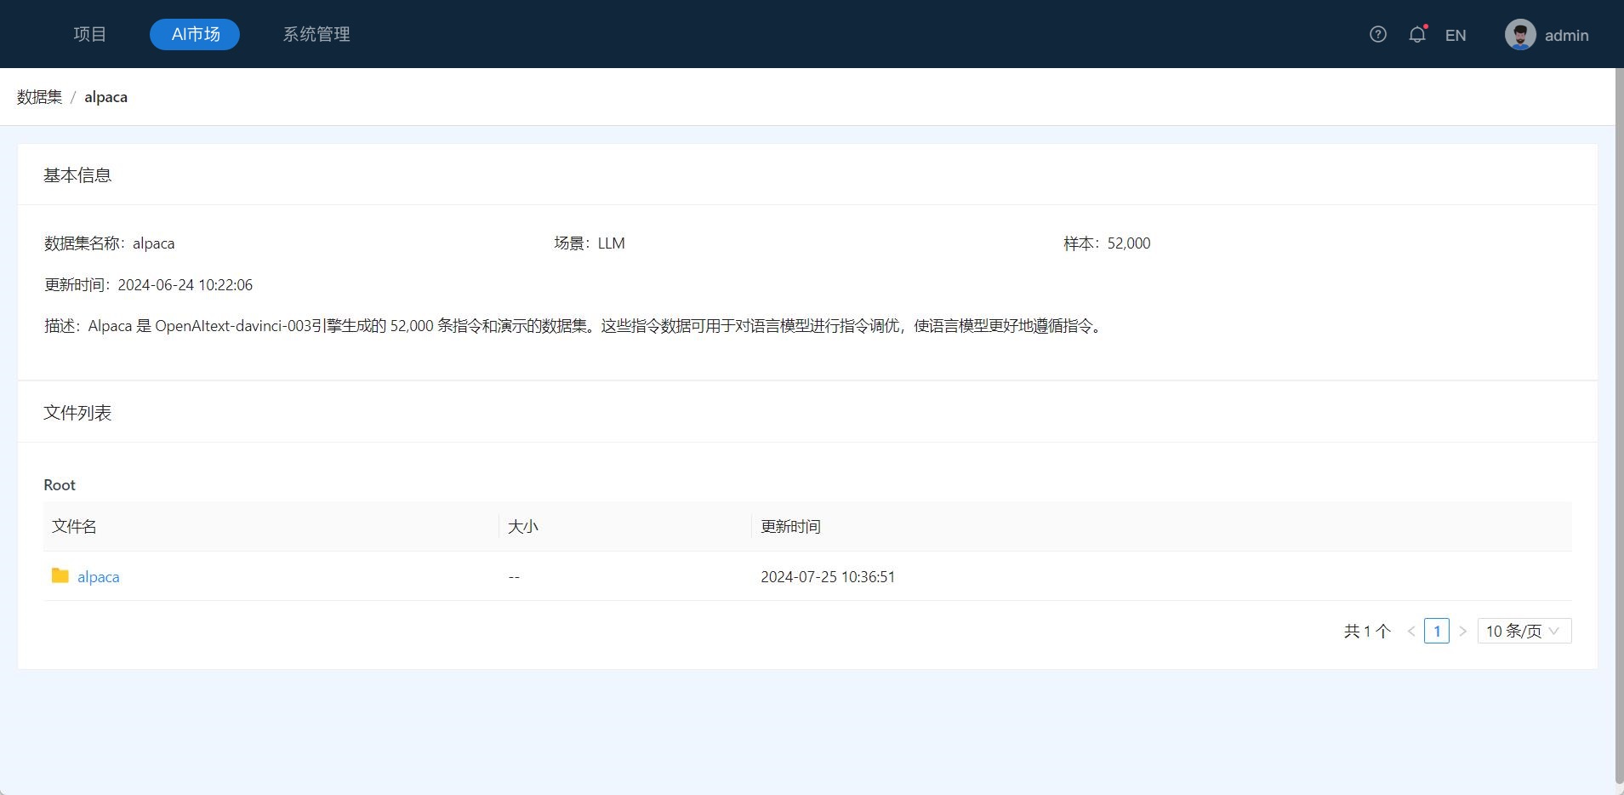The height and width of the screenshot is (795, 1624).
Task: Switch language using the EN toggle
Action: click(1455, 35)
